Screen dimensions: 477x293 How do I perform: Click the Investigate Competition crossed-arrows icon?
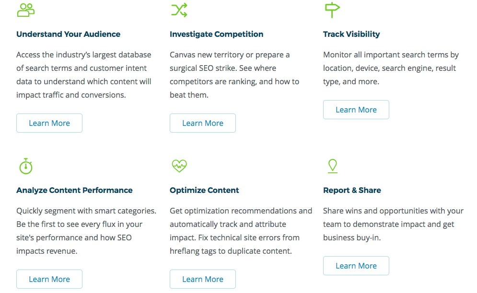[179, 10]
